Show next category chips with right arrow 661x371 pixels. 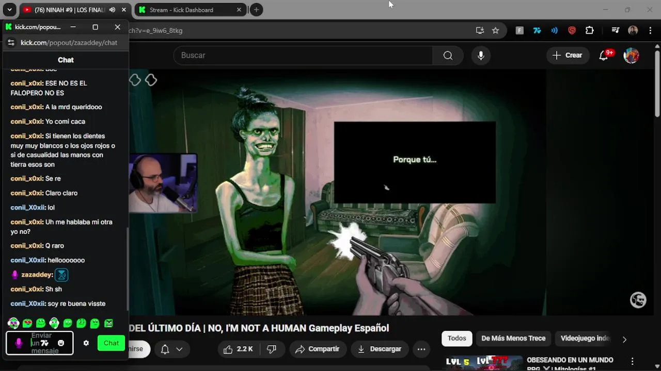click(624, 339)
